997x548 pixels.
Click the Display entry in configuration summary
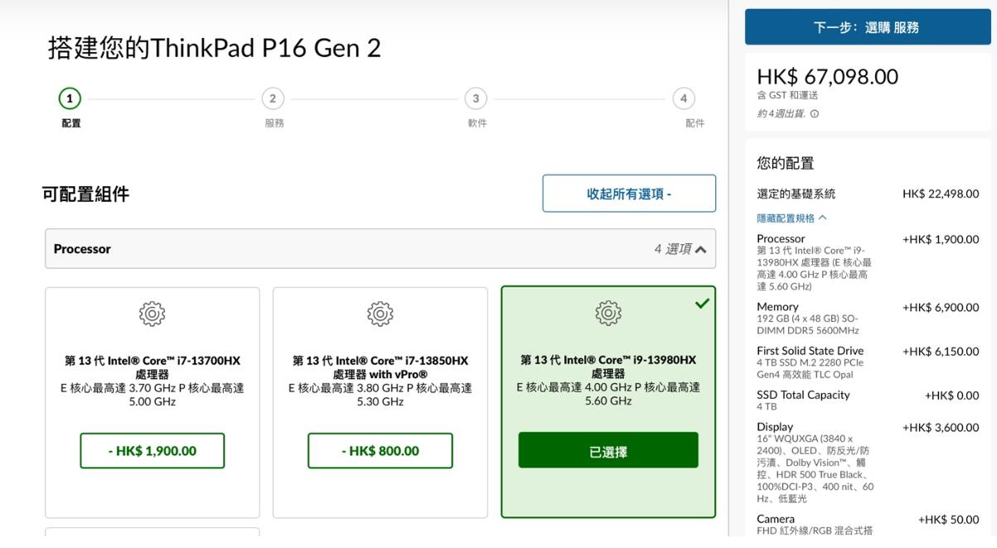[x=775, y=427]
